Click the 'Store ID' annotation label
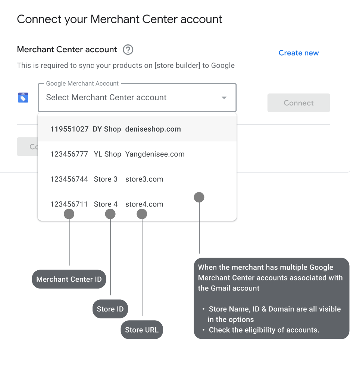The image size is (350, 390). coord(110,309)
